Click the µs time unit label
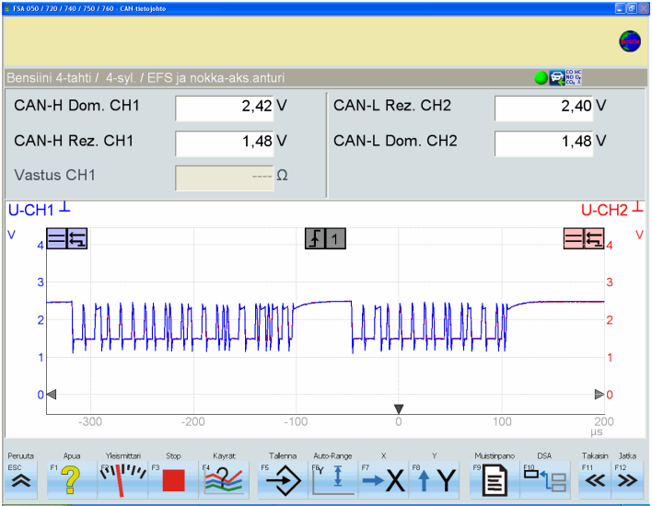652x506 pixels. (x=596, y=432)
